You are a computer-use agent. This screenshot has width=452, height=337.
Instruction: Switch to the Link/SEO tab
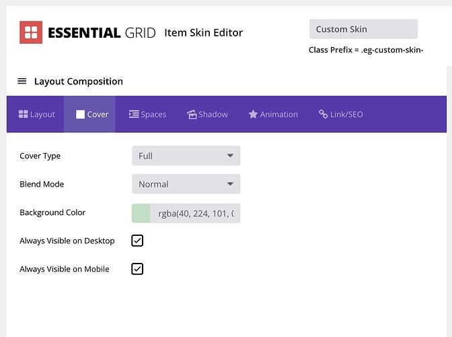[x=340, y=114]
